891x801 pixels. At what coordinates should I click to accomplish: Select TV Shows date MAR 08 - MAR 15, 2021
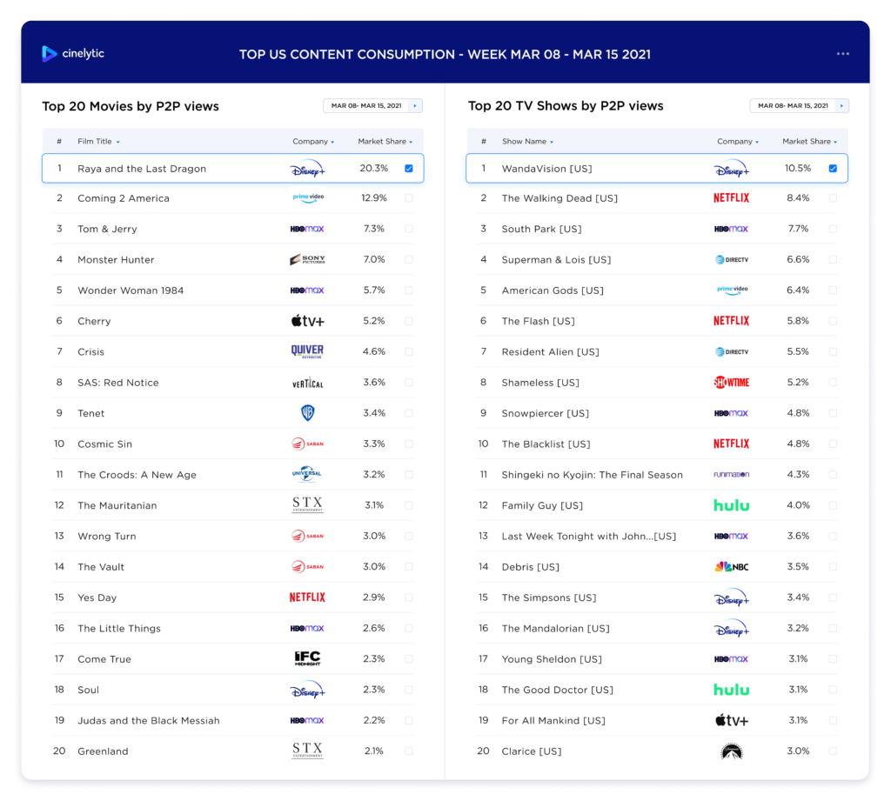click(x=794, y=105)
